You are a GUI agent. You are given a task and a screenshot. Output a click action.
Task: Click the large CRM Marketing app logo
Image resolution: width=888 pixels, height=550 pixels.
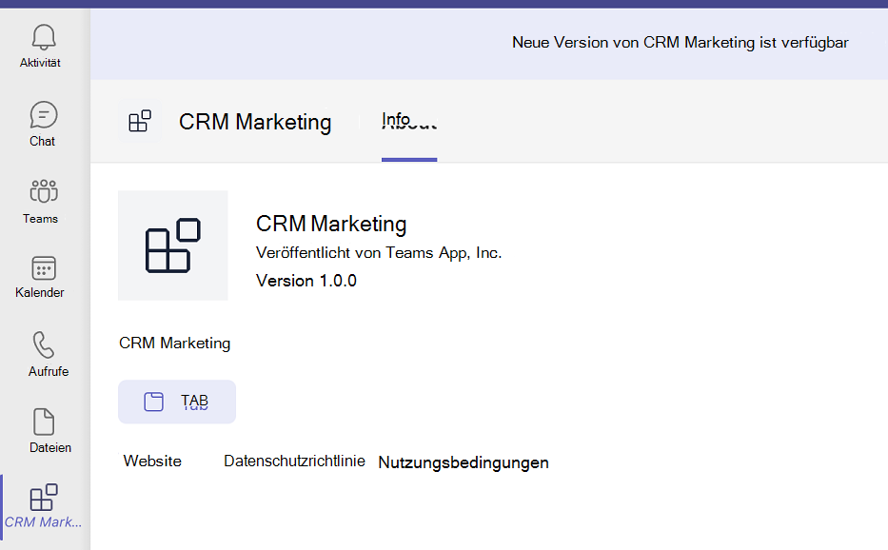172,246
